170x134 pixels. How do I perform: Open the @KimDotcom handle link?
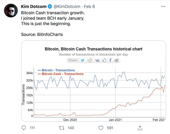click(x=67, y=6)
